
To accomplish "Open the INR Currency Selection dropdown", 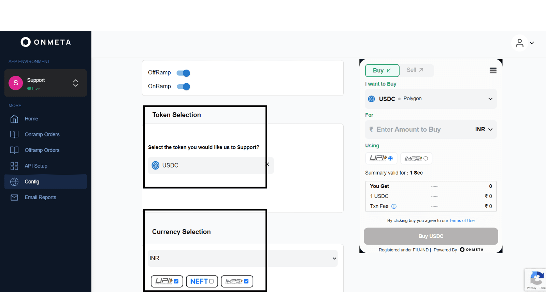I will pos(243,259).
